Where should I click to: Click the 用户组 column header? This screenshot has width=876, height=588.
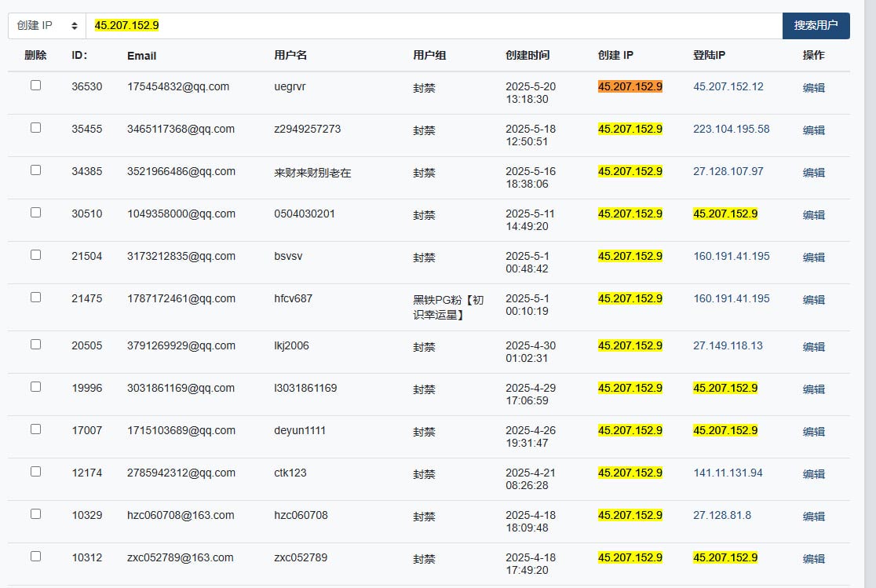tap(429, 55)
